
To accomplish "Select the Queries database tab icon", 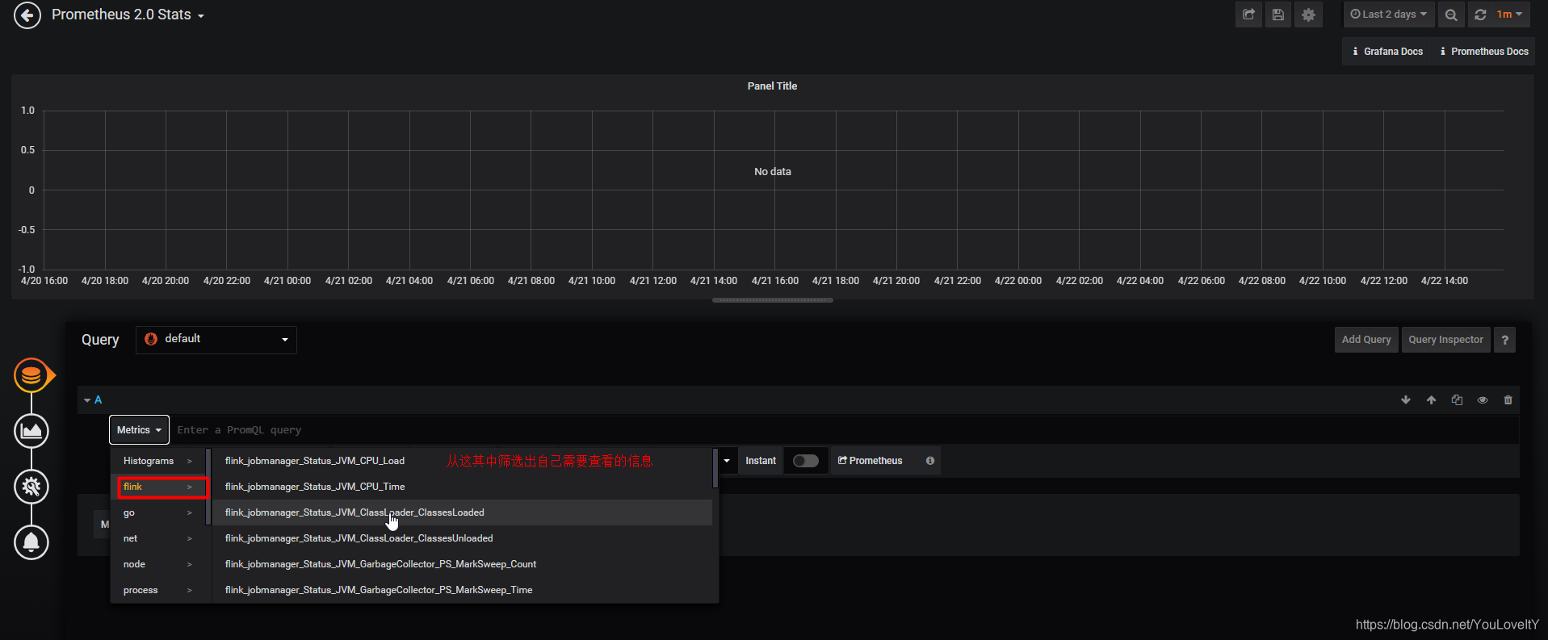I will (31, 375).
